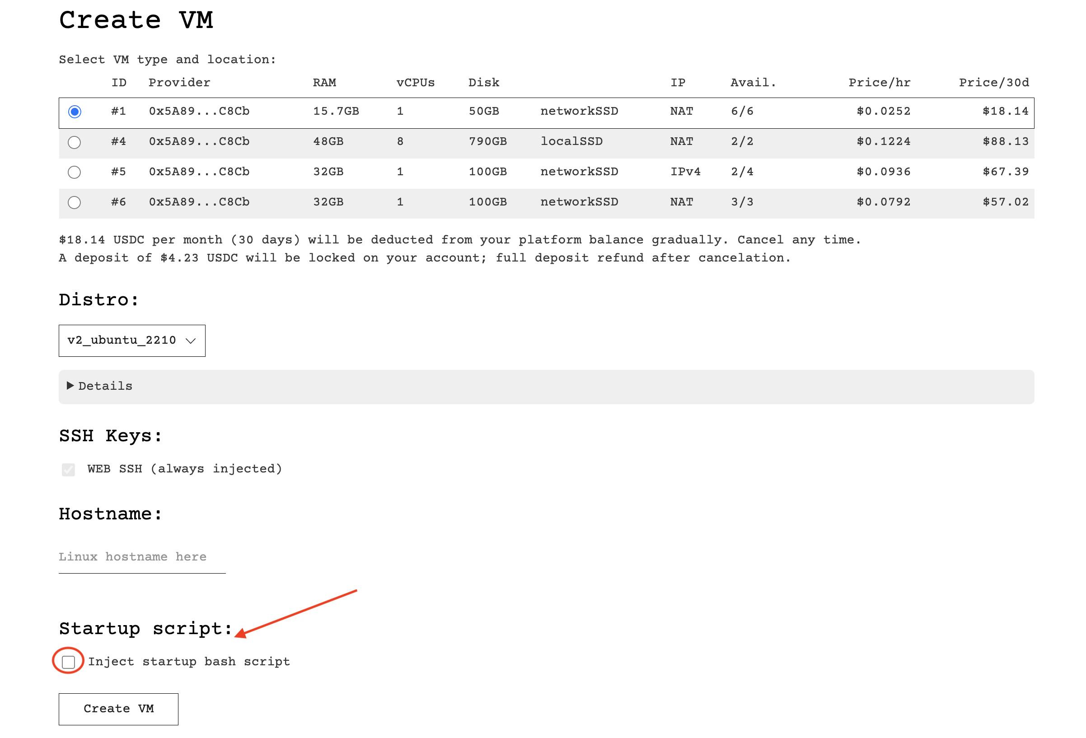Pick VM #6 radio button
The height and width of the screenshot is (738, 1086).
click(x=74, y=202)
